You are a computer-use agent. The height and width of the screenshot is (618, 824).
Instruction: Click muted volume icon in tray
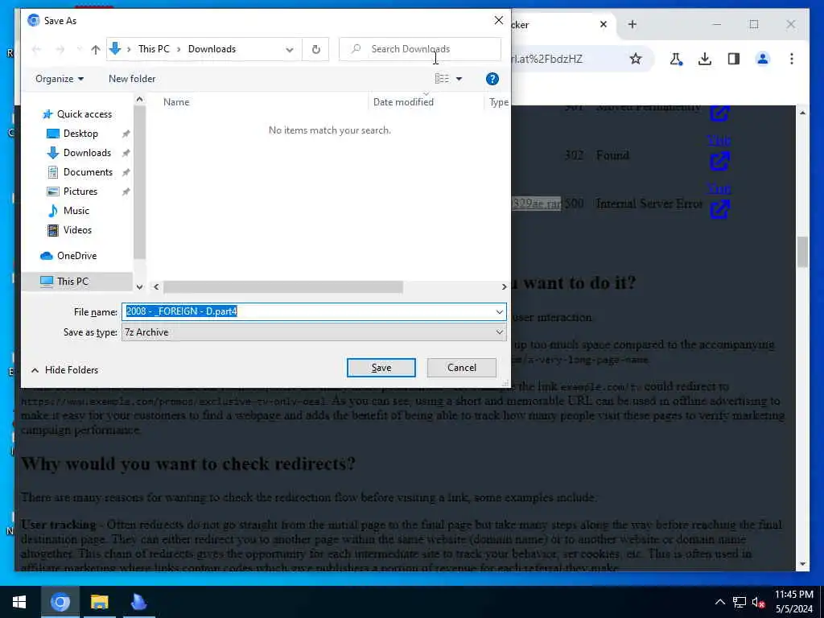coord(758,602)
